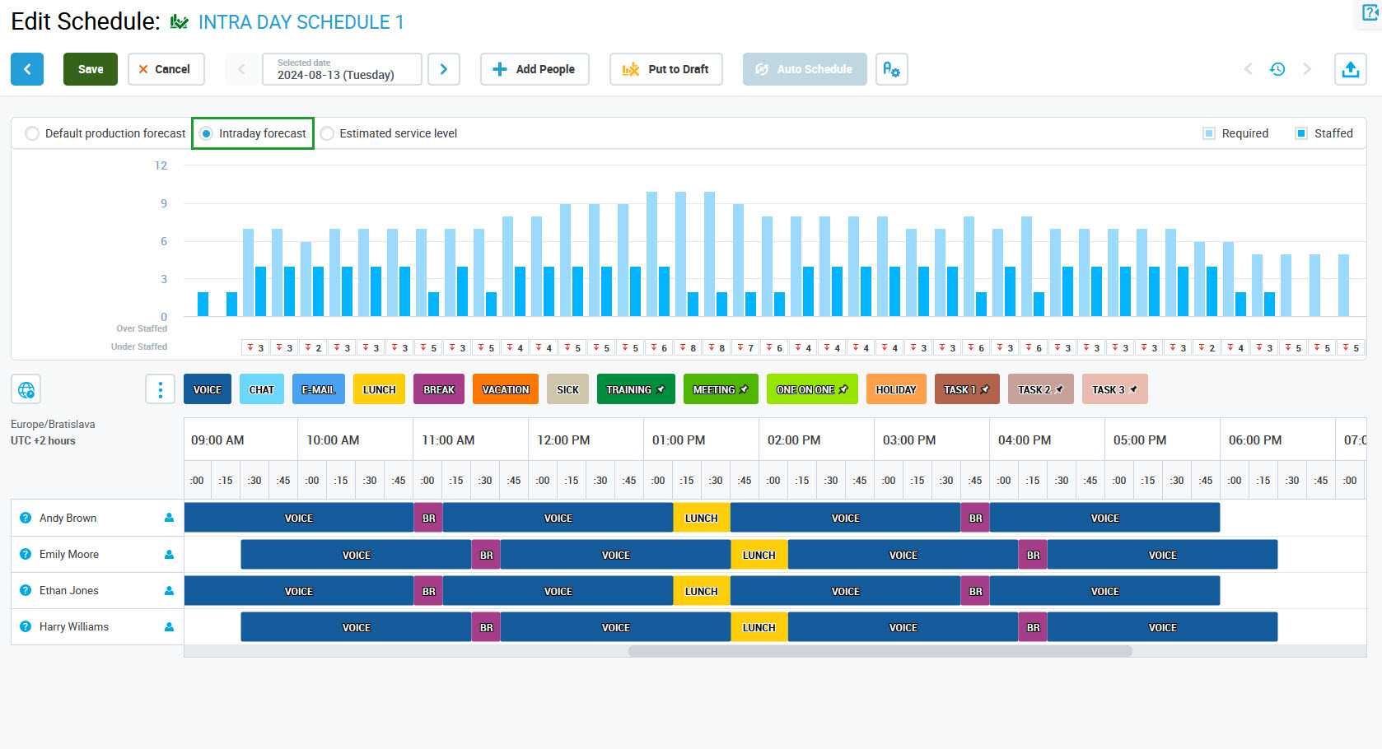Screen dimensions: 1382x749
Task: Toggle the Staffed legend checkbox
Action: click(1301, 133)
